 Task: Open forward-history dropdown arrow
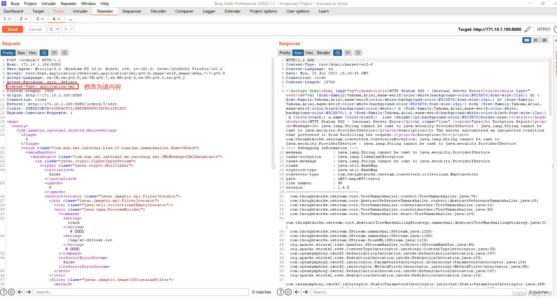click(72, 29)
